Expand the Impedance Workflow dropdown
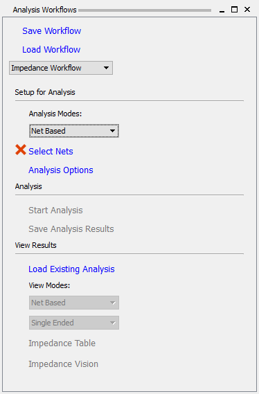259x394 pixels. point(61,68)
